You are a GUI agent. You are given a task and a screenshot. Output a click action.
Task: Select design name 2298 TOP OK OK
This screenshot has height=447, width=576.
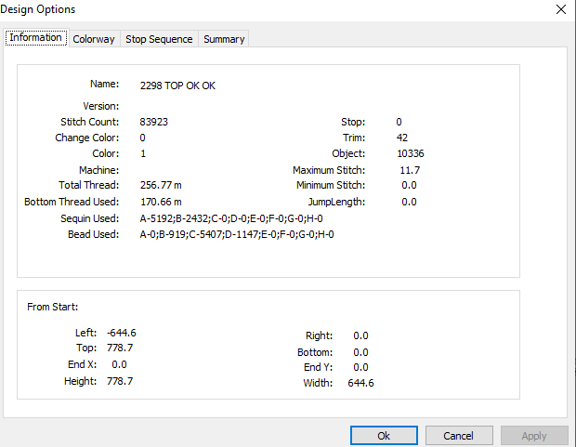point(177,85)
